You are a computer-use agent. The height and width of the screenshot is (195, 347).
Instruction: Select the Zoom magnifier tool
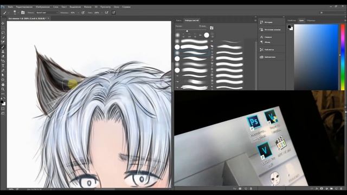tap(3, 89)
